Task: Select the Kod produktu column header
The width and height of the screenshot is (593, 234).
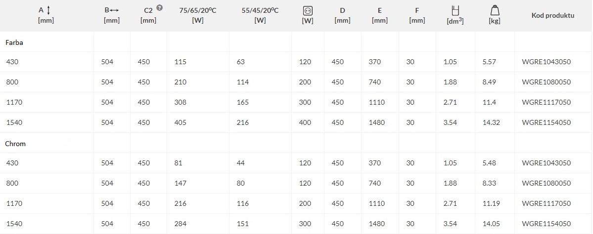Action: [553, 15]
